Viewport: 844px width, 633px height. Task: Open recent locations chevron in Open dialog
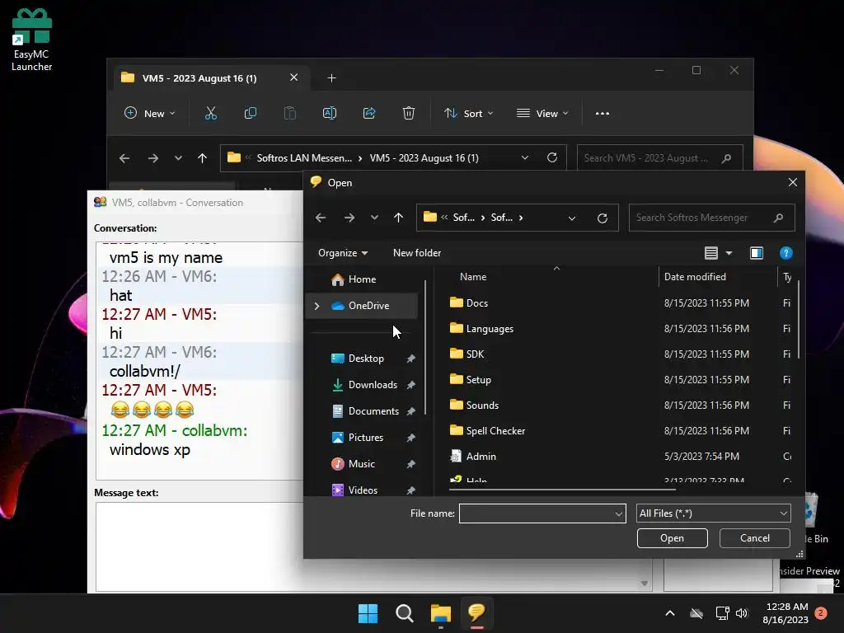pos(374,218)
